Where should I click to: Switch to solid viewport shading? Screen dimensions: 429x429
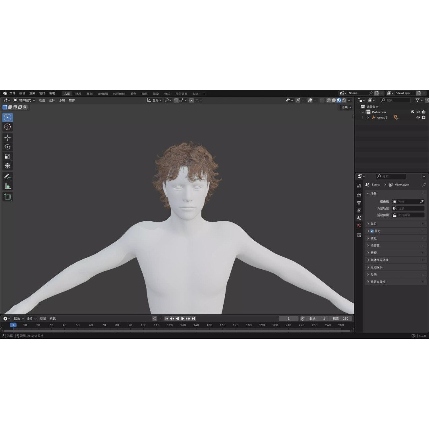point(334,100)
